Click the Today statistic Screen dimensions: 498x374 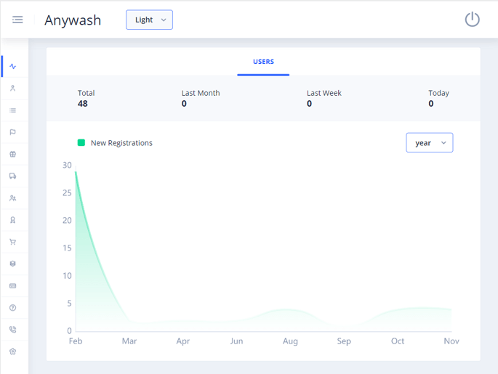pyautogui.click(x=438, y=98)
